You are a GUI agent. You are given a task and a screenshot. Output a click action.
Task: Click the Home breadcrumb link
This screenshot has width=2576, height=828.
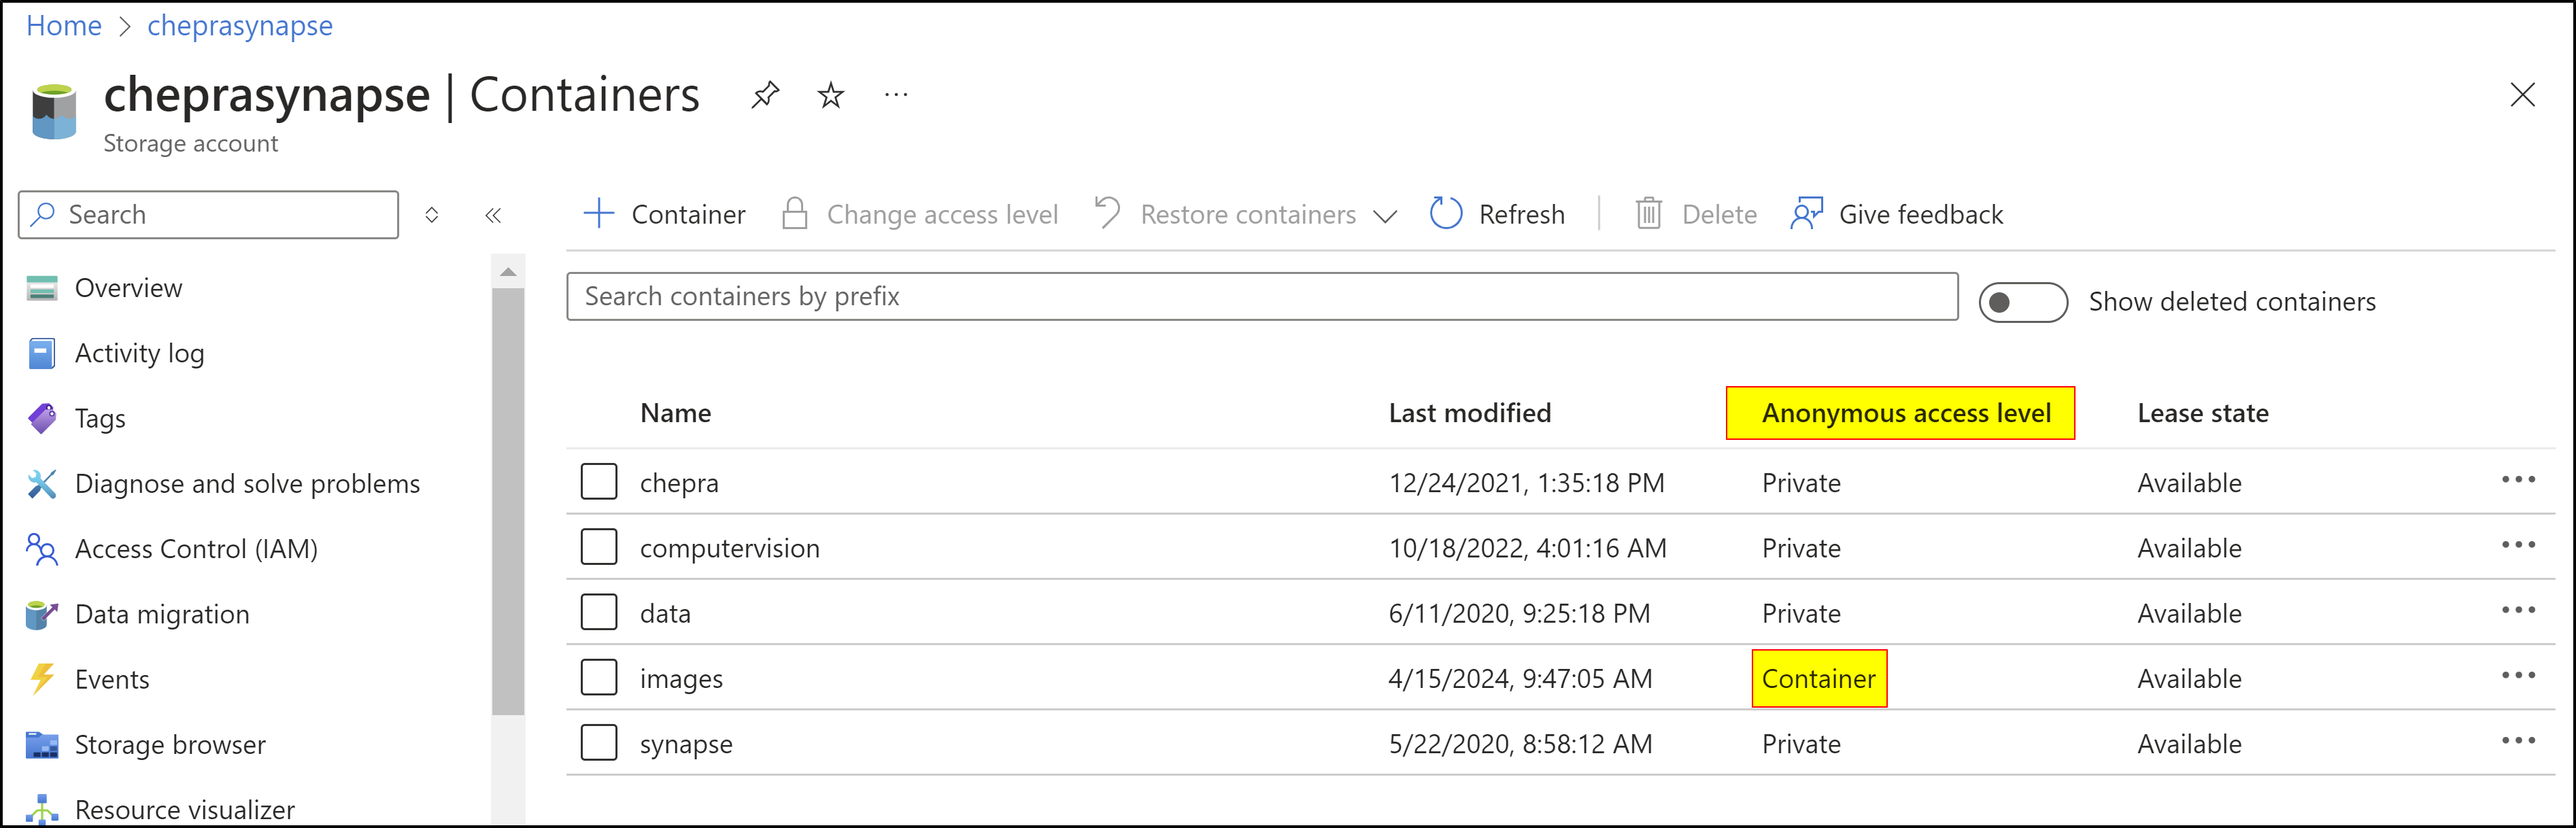pyautogui.click(x=63, y=26)
